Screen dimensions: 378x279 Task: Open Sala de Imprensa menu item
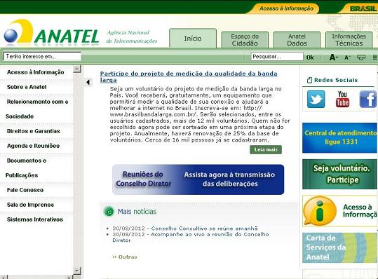click(x=30, y=205)
